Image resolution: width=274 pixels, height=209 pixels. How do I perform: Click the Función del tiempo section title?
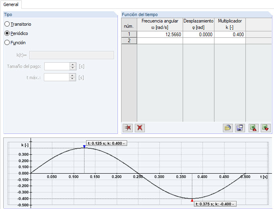click(x=140, y=14)
